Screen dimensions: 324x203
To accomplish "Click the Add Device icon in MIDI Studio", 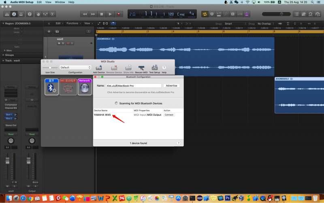I will click(x=98, y=68).
